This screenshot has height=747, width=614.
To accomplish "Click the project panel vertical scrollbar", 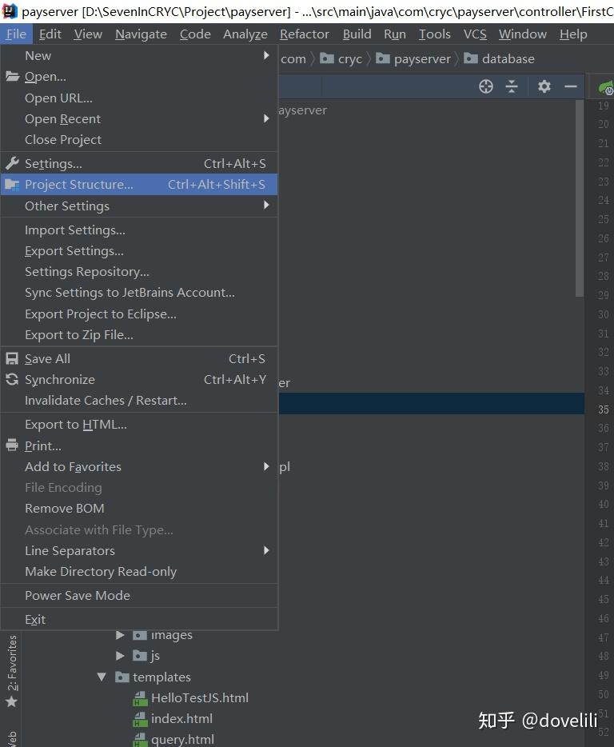I will pos(580,200).
